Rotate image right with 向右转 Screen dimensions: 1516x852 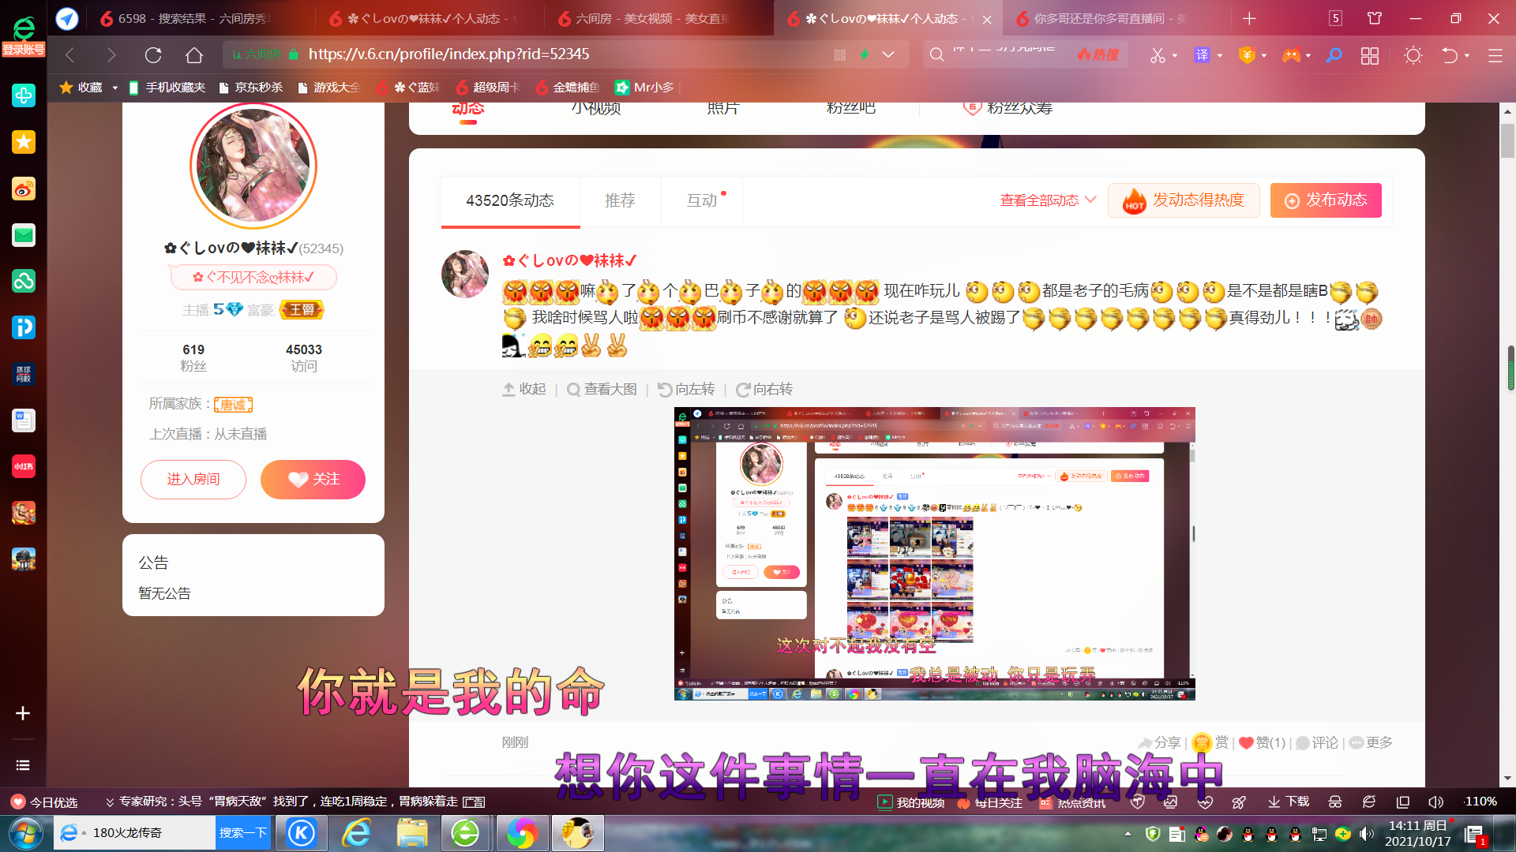(764, 389)
